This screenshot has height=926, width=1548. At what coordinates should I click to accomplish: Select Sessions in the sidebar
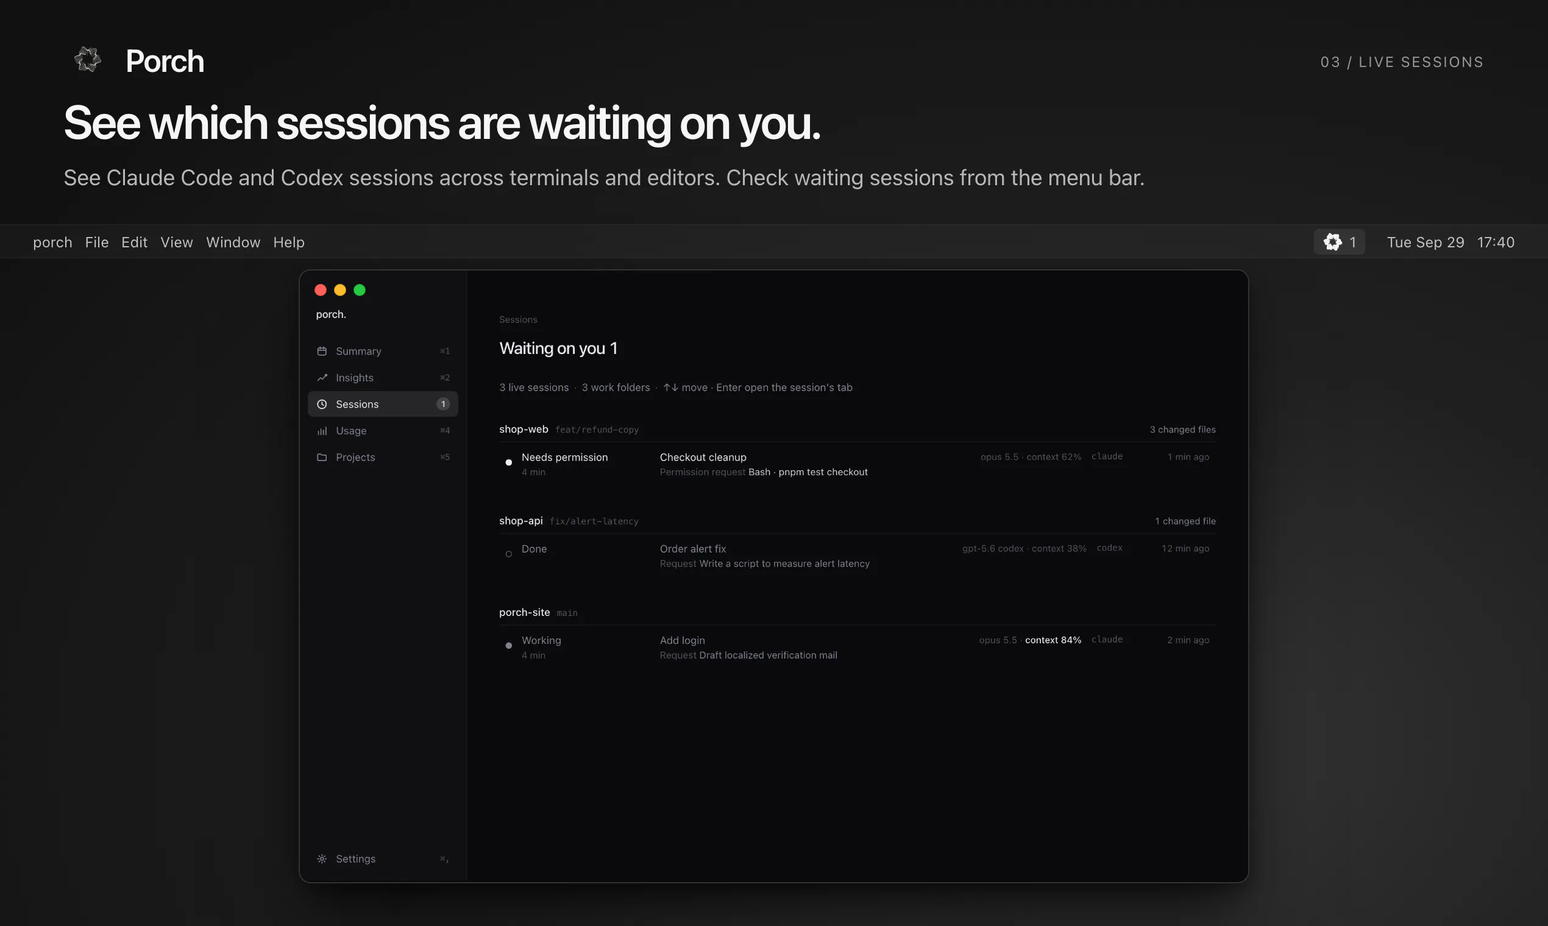click(383, 405)
